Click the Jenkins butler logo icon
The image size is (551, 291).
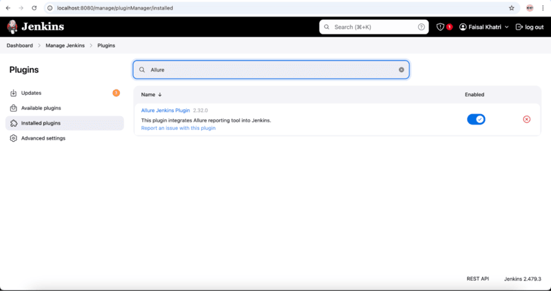(x=12, y=27)
